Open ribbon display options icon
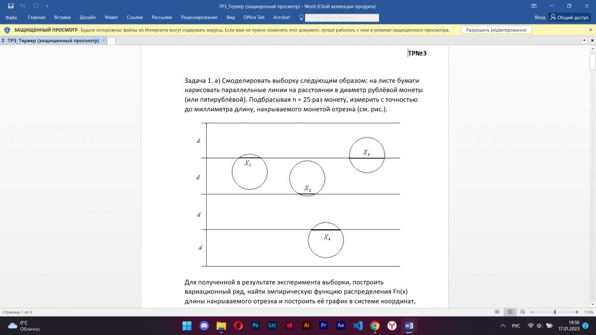Viewport: 596px width, 335px height. tap(533, 6)
